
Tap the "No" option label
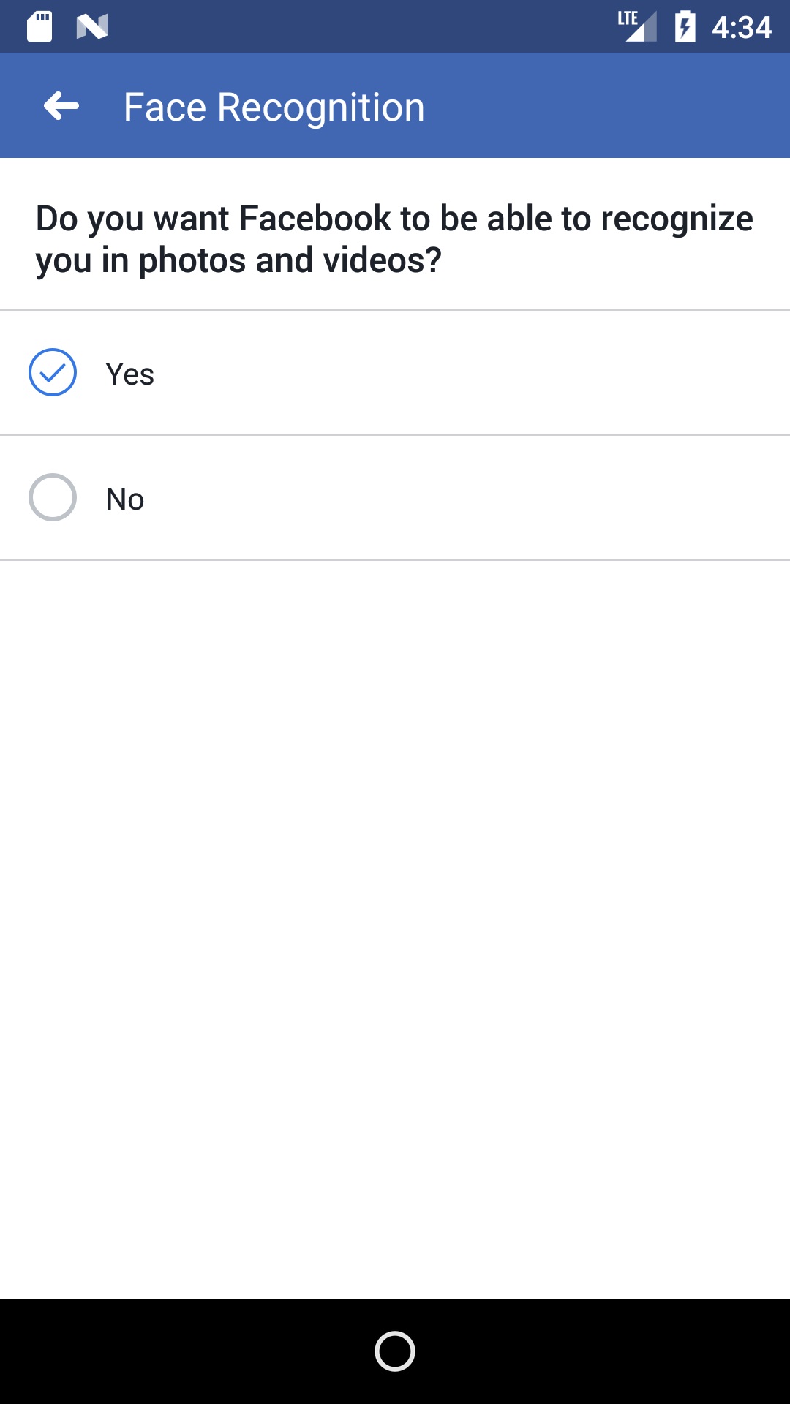click(x=125, y=499)
